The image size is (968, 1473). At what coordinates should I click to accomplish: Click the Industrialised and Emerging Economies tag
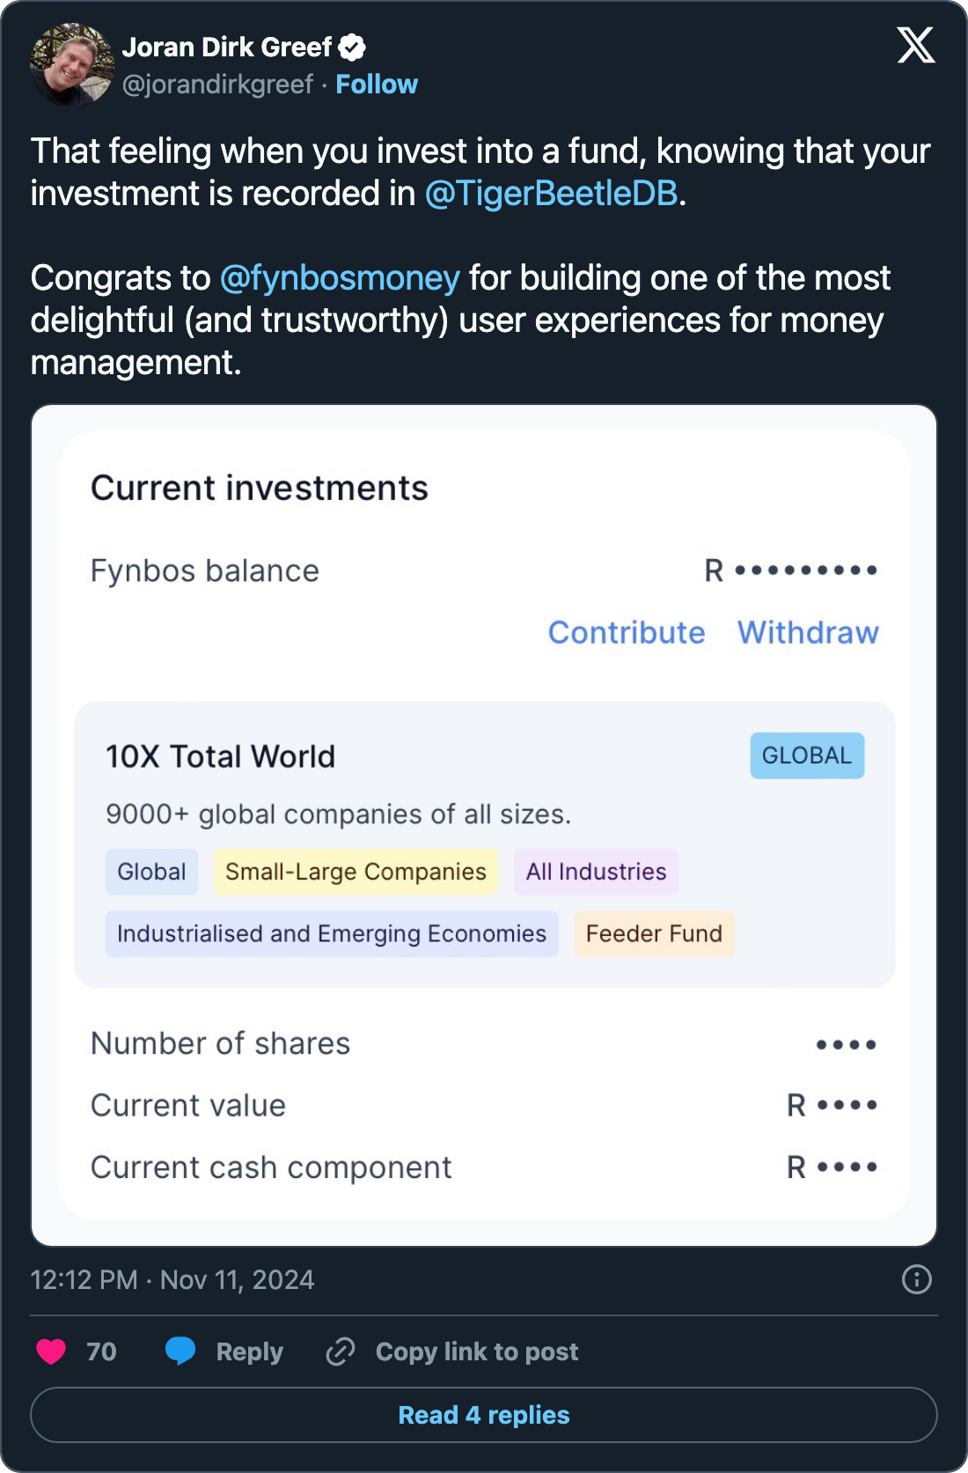click(x=332, y=933)
